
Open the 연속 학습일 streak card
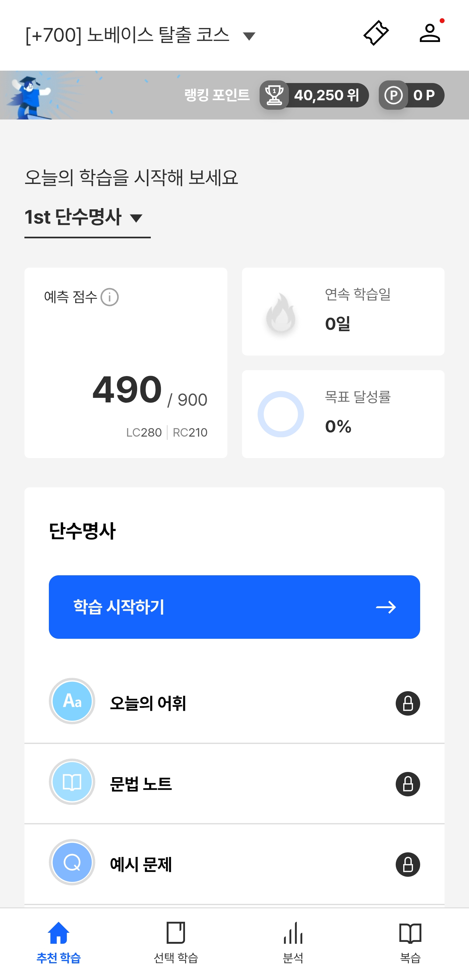343,312
